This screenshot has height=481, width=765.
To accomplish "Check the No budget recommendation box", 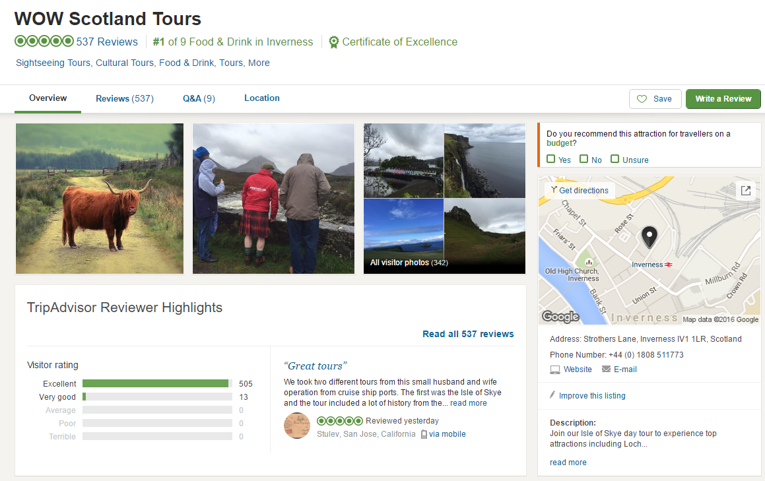I will click(583, 159).
